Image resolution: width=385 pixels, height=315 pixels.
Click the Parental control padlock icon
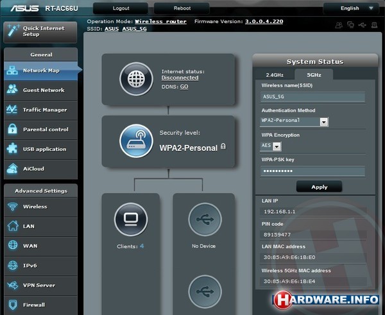pos(12,129)
